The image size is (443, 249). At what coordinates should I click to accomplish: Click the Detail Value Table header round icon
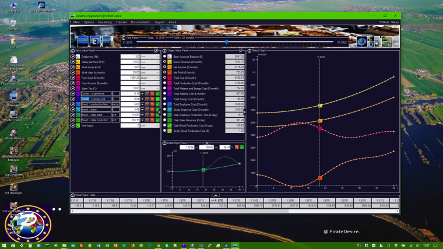tap(73, 195)
